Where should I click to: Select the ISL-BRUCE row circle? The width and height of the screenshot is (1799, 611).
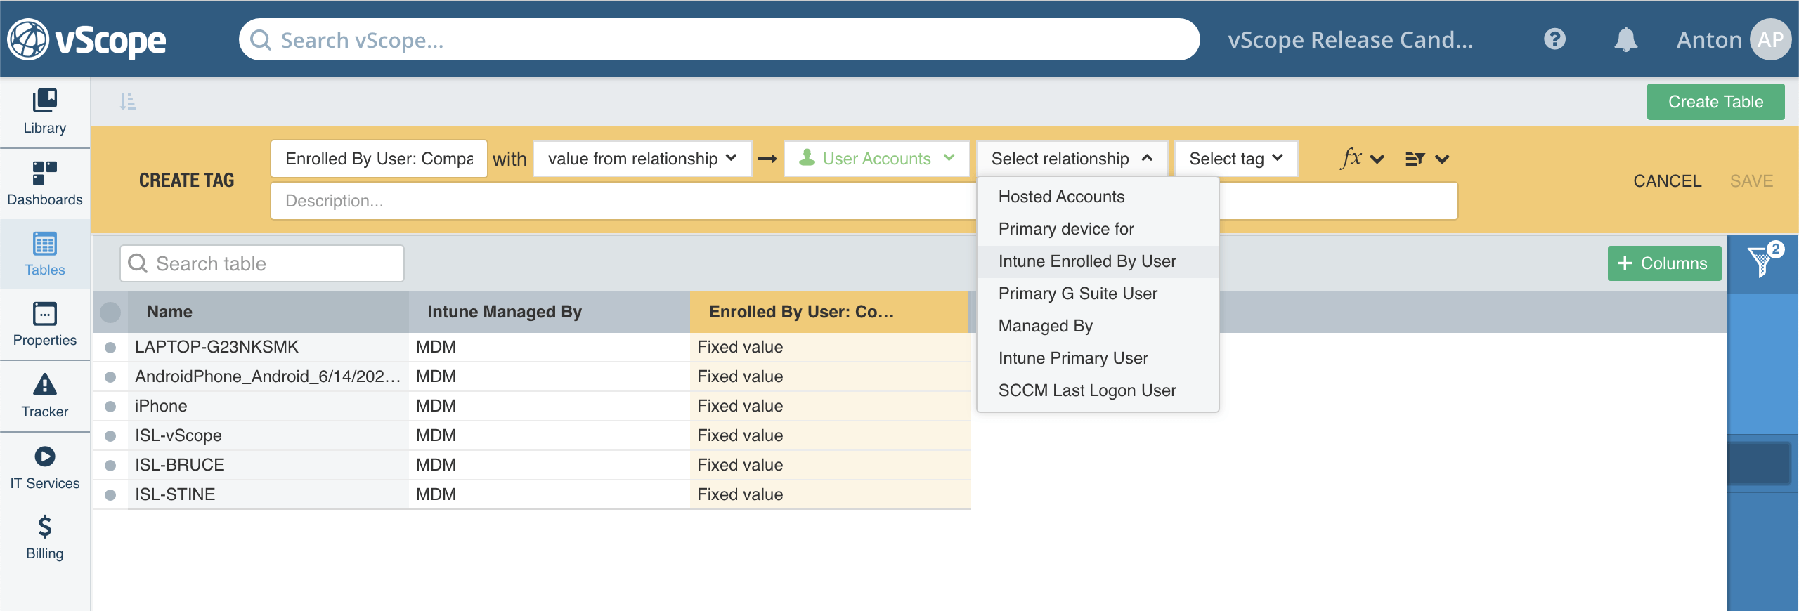110,465
